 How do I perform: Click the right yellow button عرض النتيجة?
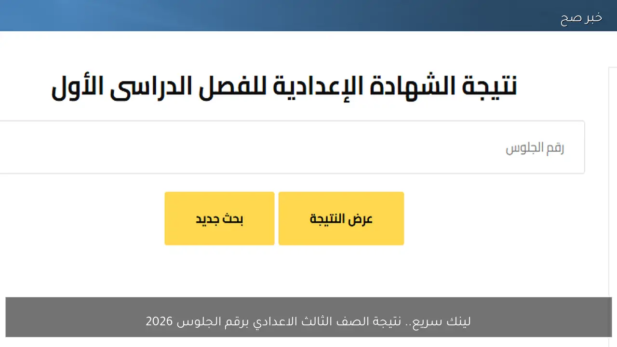tap(341, 218)
